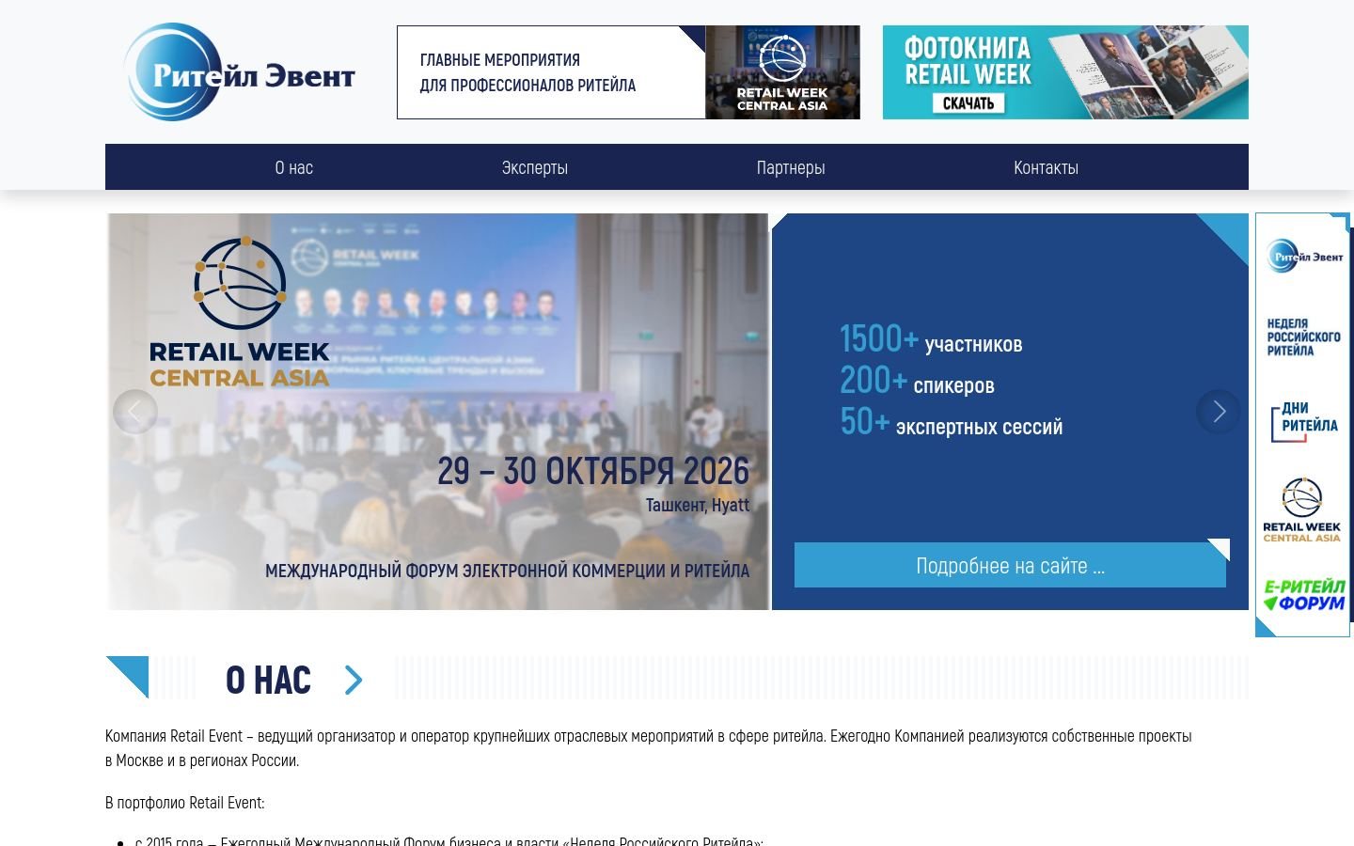Expand О НАС section via chevron arrow
The width and height of the screenshot is (1354, 846).
click(354, 680)
